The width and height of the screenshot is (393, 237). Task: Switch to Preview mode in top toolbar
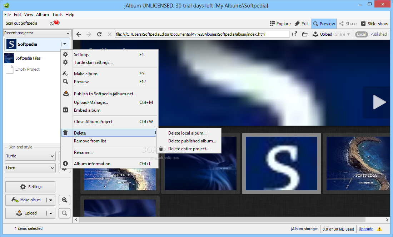[x=324, y=24]
